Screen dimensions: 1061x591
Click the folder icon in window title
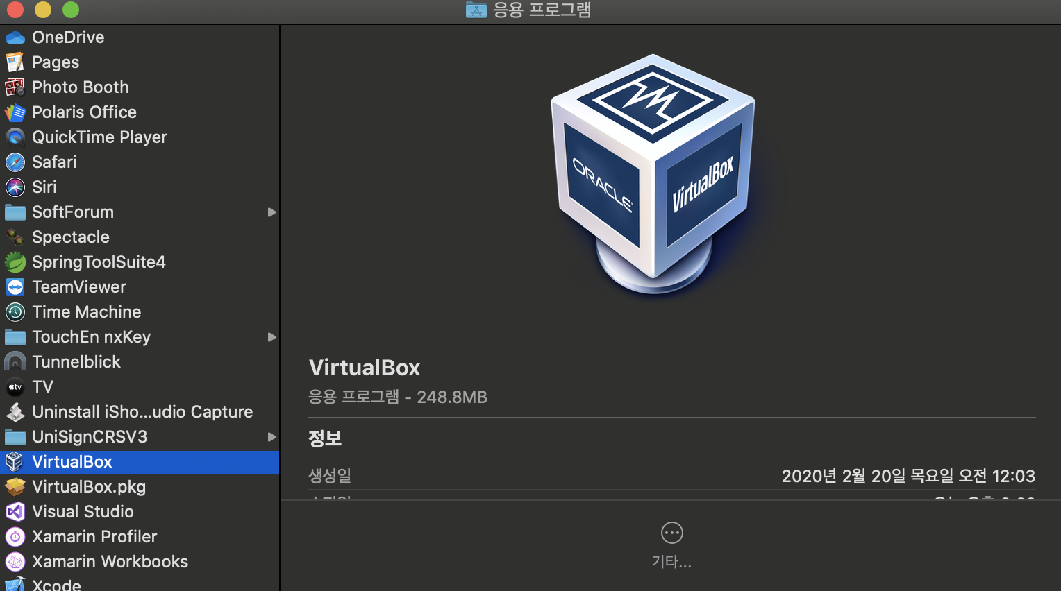(476, 10)
